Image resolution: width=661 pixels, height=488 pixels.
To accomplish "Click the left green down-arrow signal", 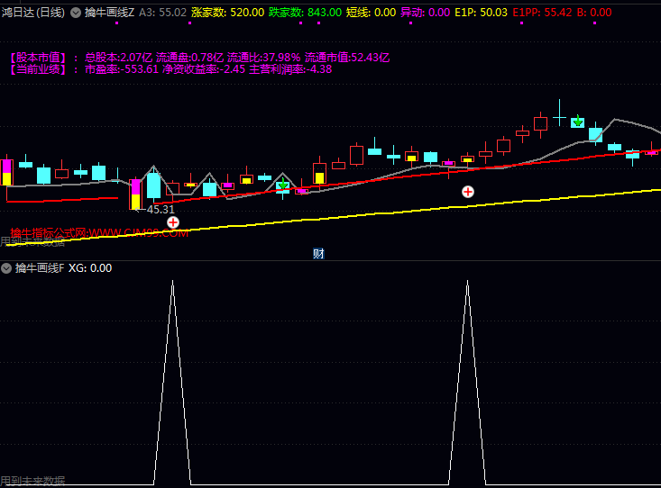I will pyautogui.click(x=283, y=185).
